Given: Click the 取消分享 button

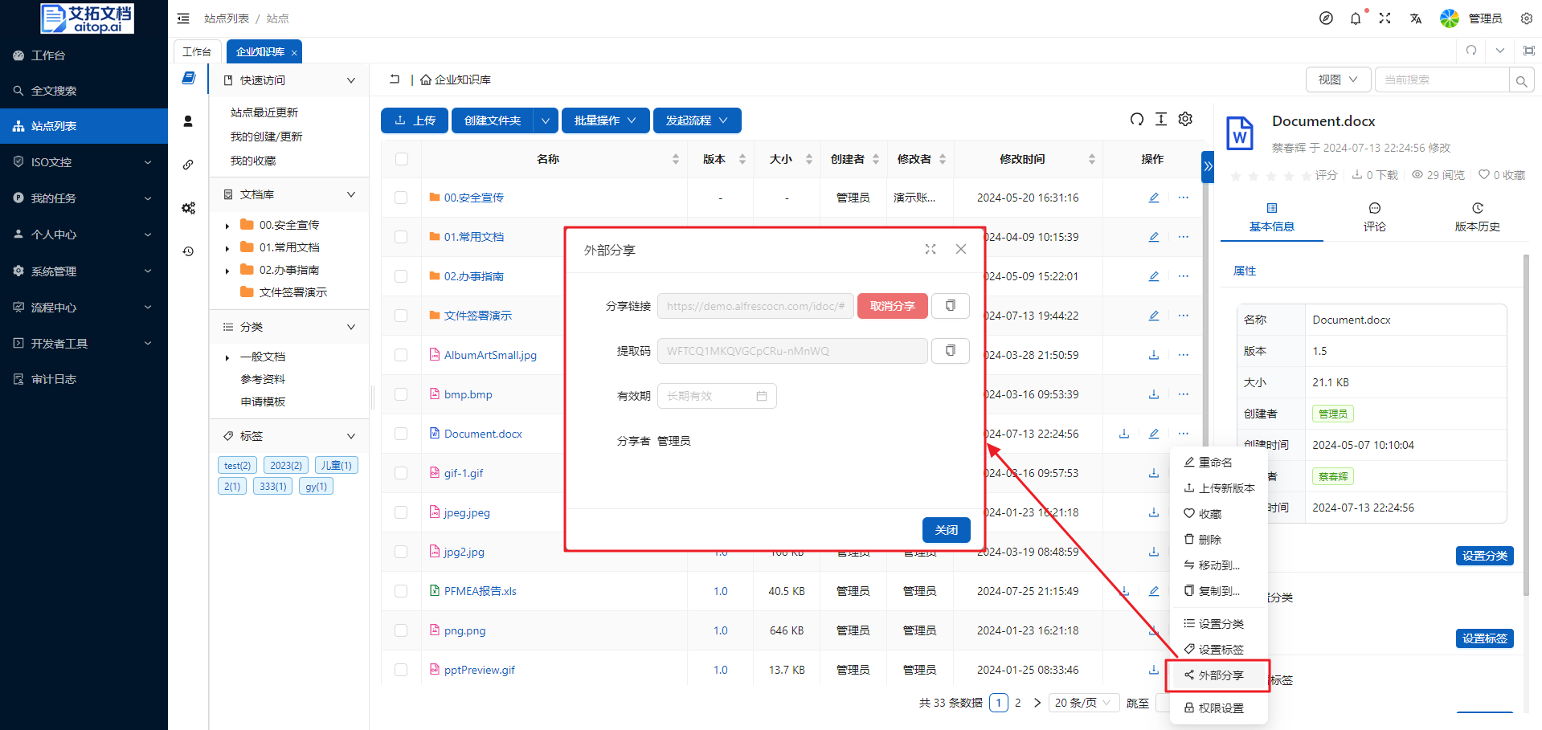Looking at the screenshot, I should click(892, 306).
